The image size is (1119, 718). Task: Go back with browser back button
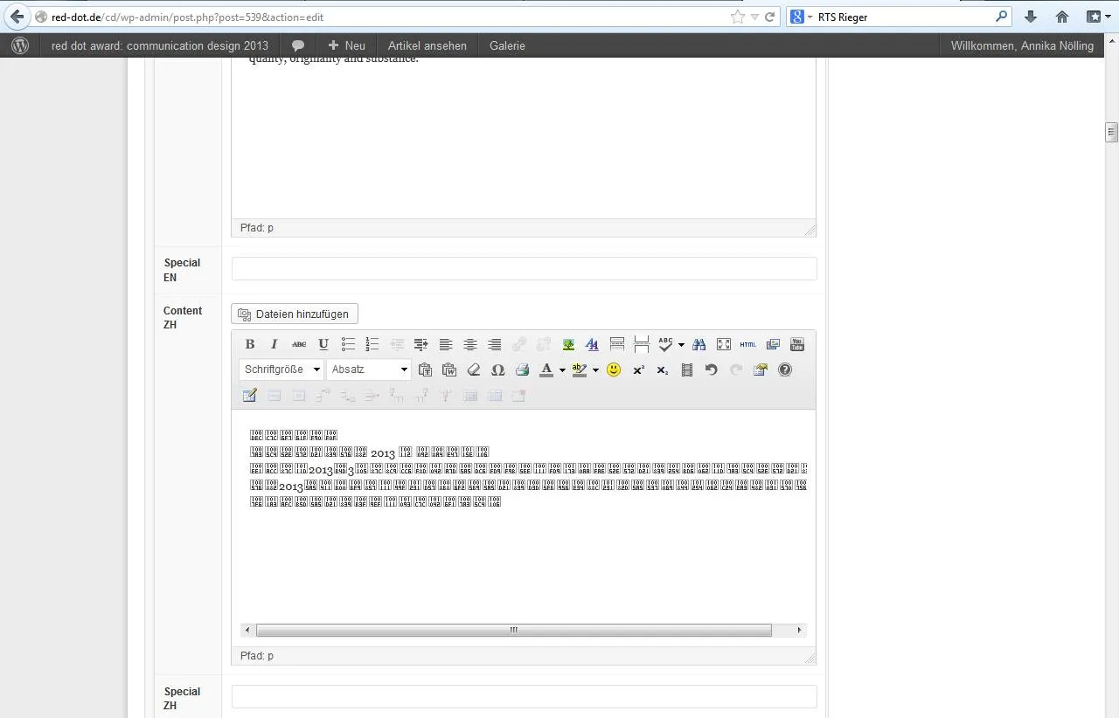(17, 17)
